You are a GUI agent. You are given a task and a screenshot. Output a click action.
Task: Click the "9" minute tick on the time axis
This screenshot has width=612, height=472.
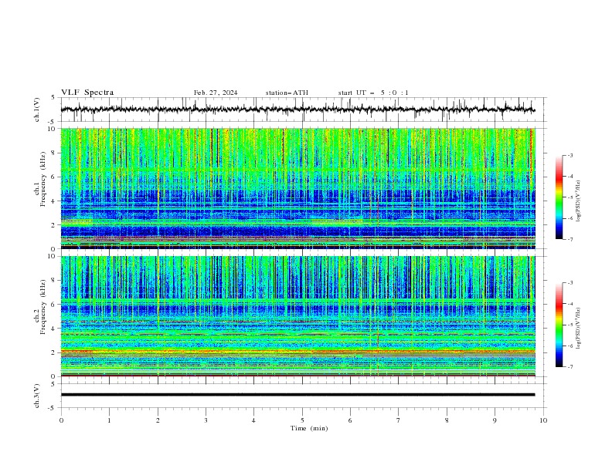pyautogui.click(x=495, y=420)
